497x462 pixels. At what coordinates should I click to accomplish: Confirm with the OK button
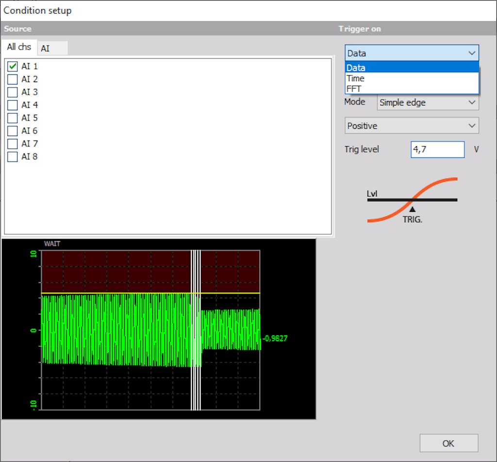point(449,443)
